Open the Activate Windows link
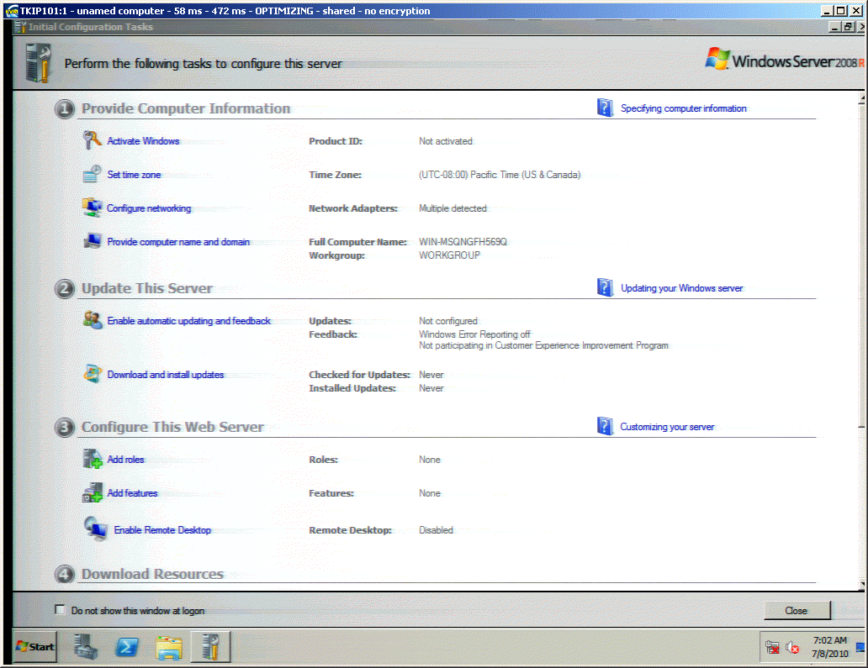This screenshot has height=668, width=868. coord(143,141)
